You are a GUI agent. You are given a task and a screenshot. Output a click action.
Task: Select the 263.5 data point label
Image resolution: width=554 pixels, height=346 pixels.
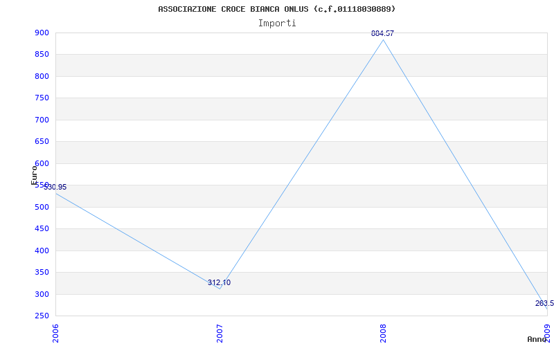[544, 303]
